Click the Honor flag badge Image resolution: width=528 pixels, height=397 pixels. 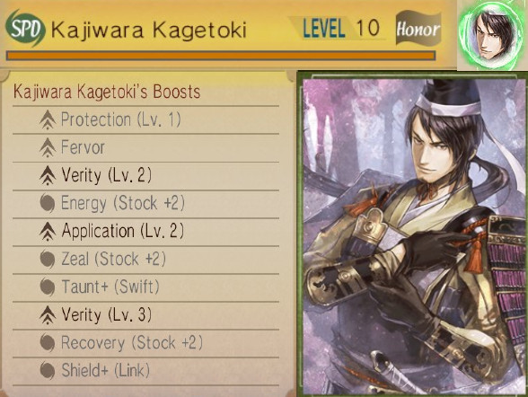coord(418,28)
